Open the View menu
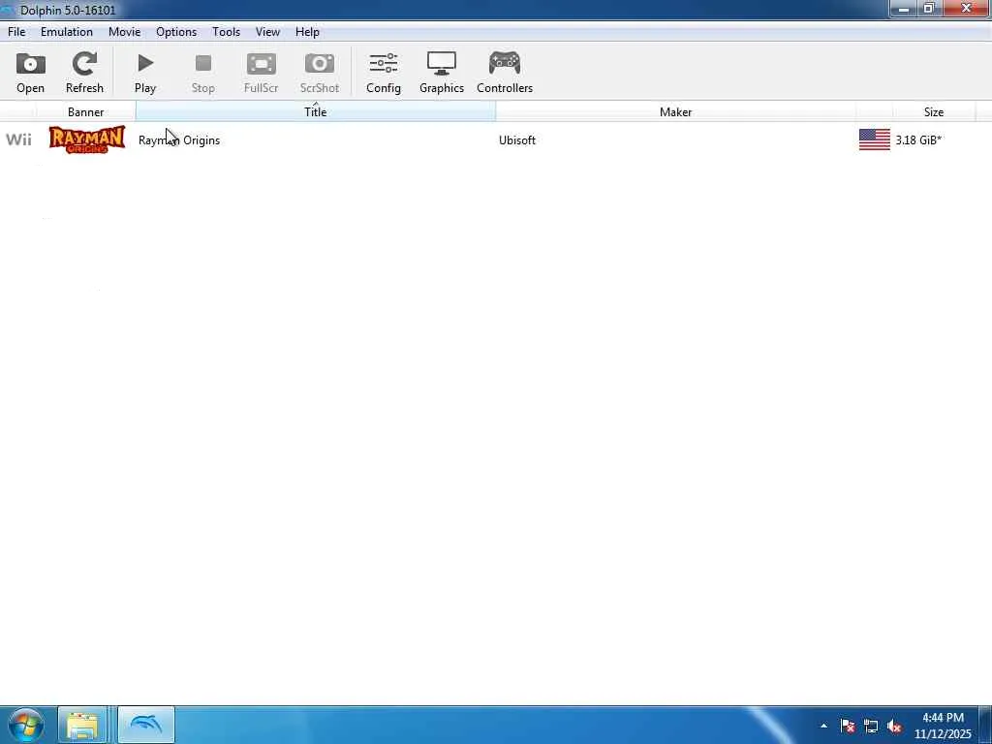This screenshot has height=744, width=992. click(x=267, y=32)
